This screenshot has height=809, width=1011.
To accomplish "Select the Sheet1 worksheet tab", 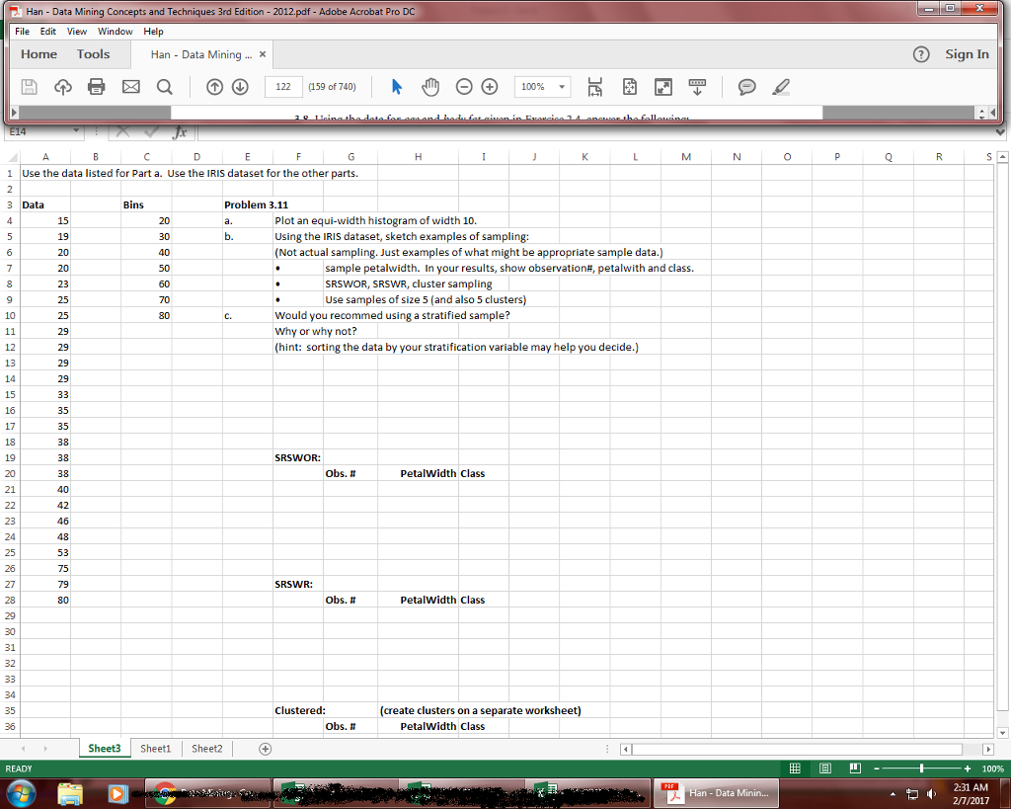I will (x=155, y=749).
